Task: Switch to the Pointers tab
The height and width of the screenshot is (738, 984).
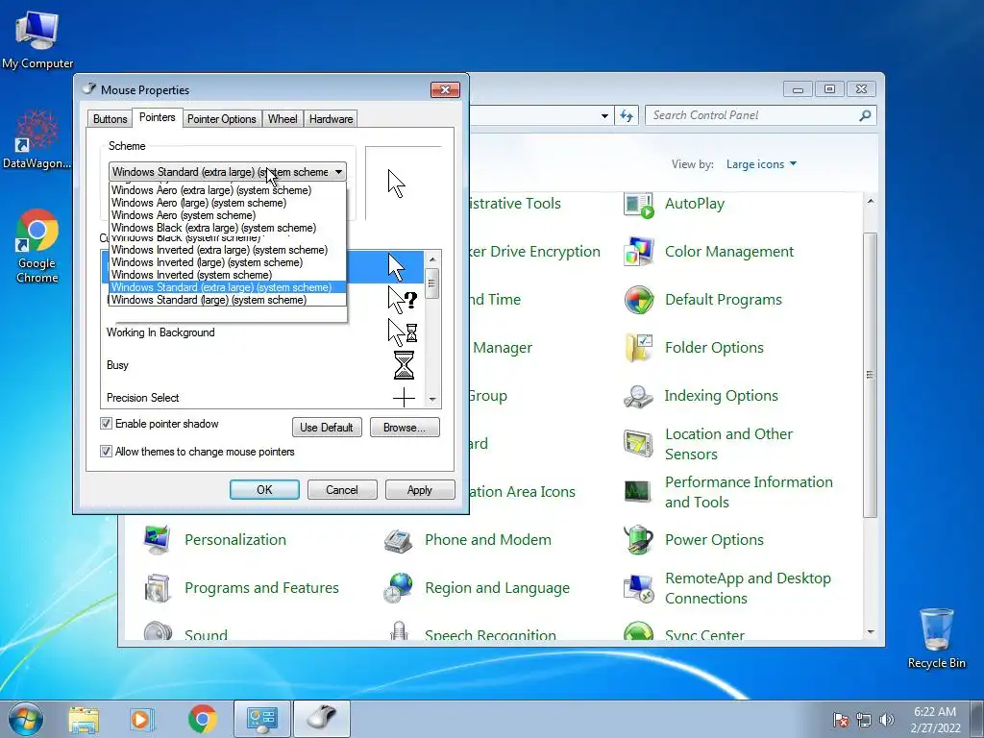Action: [x=157, y=118]
